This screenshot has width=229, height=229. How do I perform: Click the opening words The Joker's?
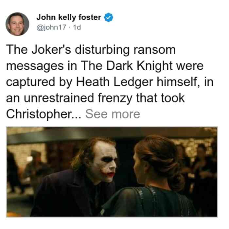pos(39,50)
